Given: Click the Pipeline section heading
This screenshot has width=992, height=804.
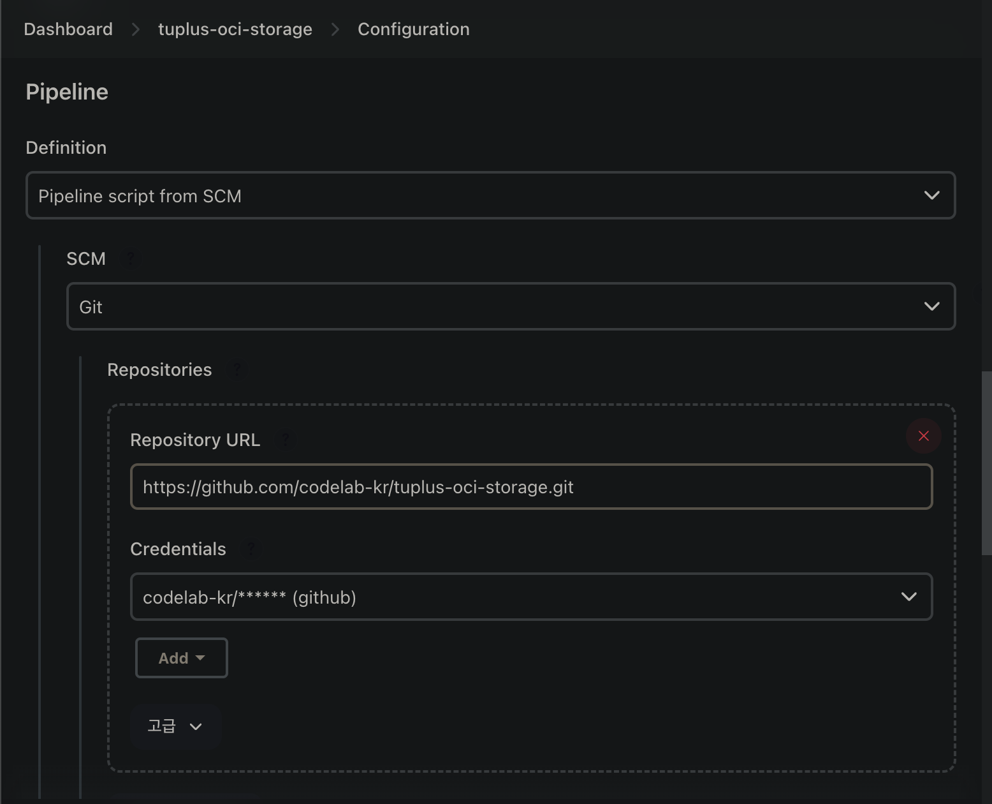Looking at the screenshot, I should 67,92.
